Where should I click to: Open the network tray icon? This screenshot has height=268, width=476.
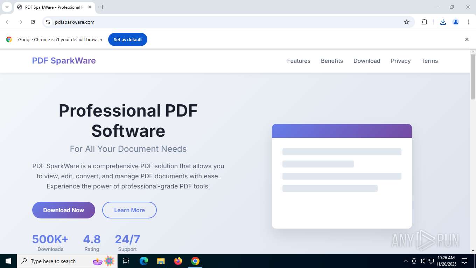coord(431,261)
